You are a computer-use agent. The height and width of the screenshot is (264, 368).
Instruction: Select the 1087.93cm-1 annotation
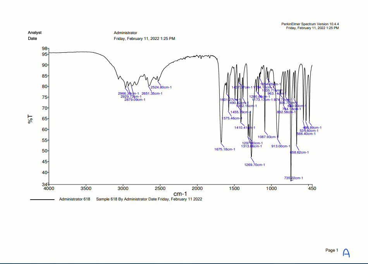pos(268,137)
